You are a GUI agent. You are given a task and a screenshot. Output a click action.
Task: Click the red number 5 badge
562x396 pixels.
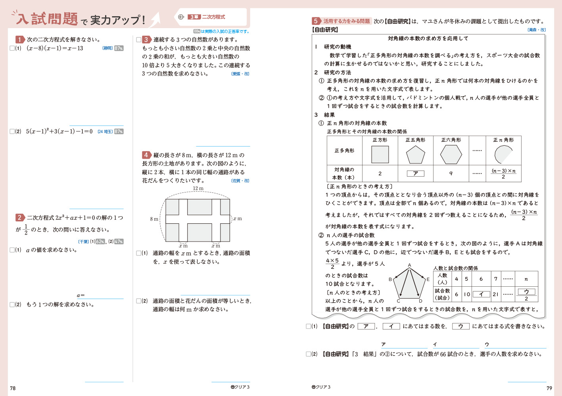click(316, 21)
